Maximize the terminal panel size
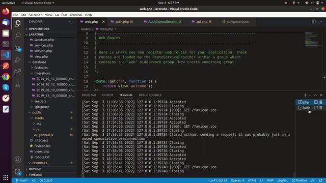Screen dimensions: 326x183 pyautogui.click(x=316, y=95)
